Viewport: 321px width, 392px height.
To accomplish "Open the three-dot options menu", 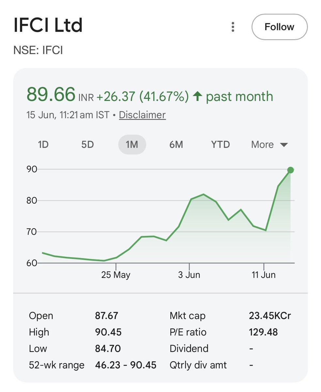I will click(233, 27).
